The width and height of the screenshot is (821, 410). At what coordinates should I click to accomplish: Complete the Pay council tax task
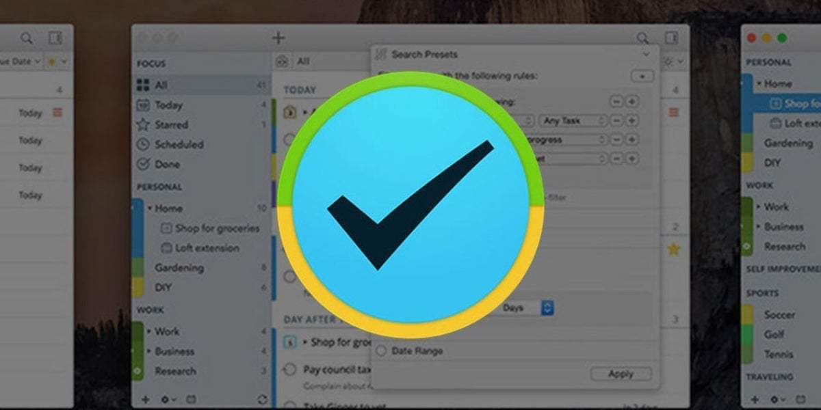289,369
